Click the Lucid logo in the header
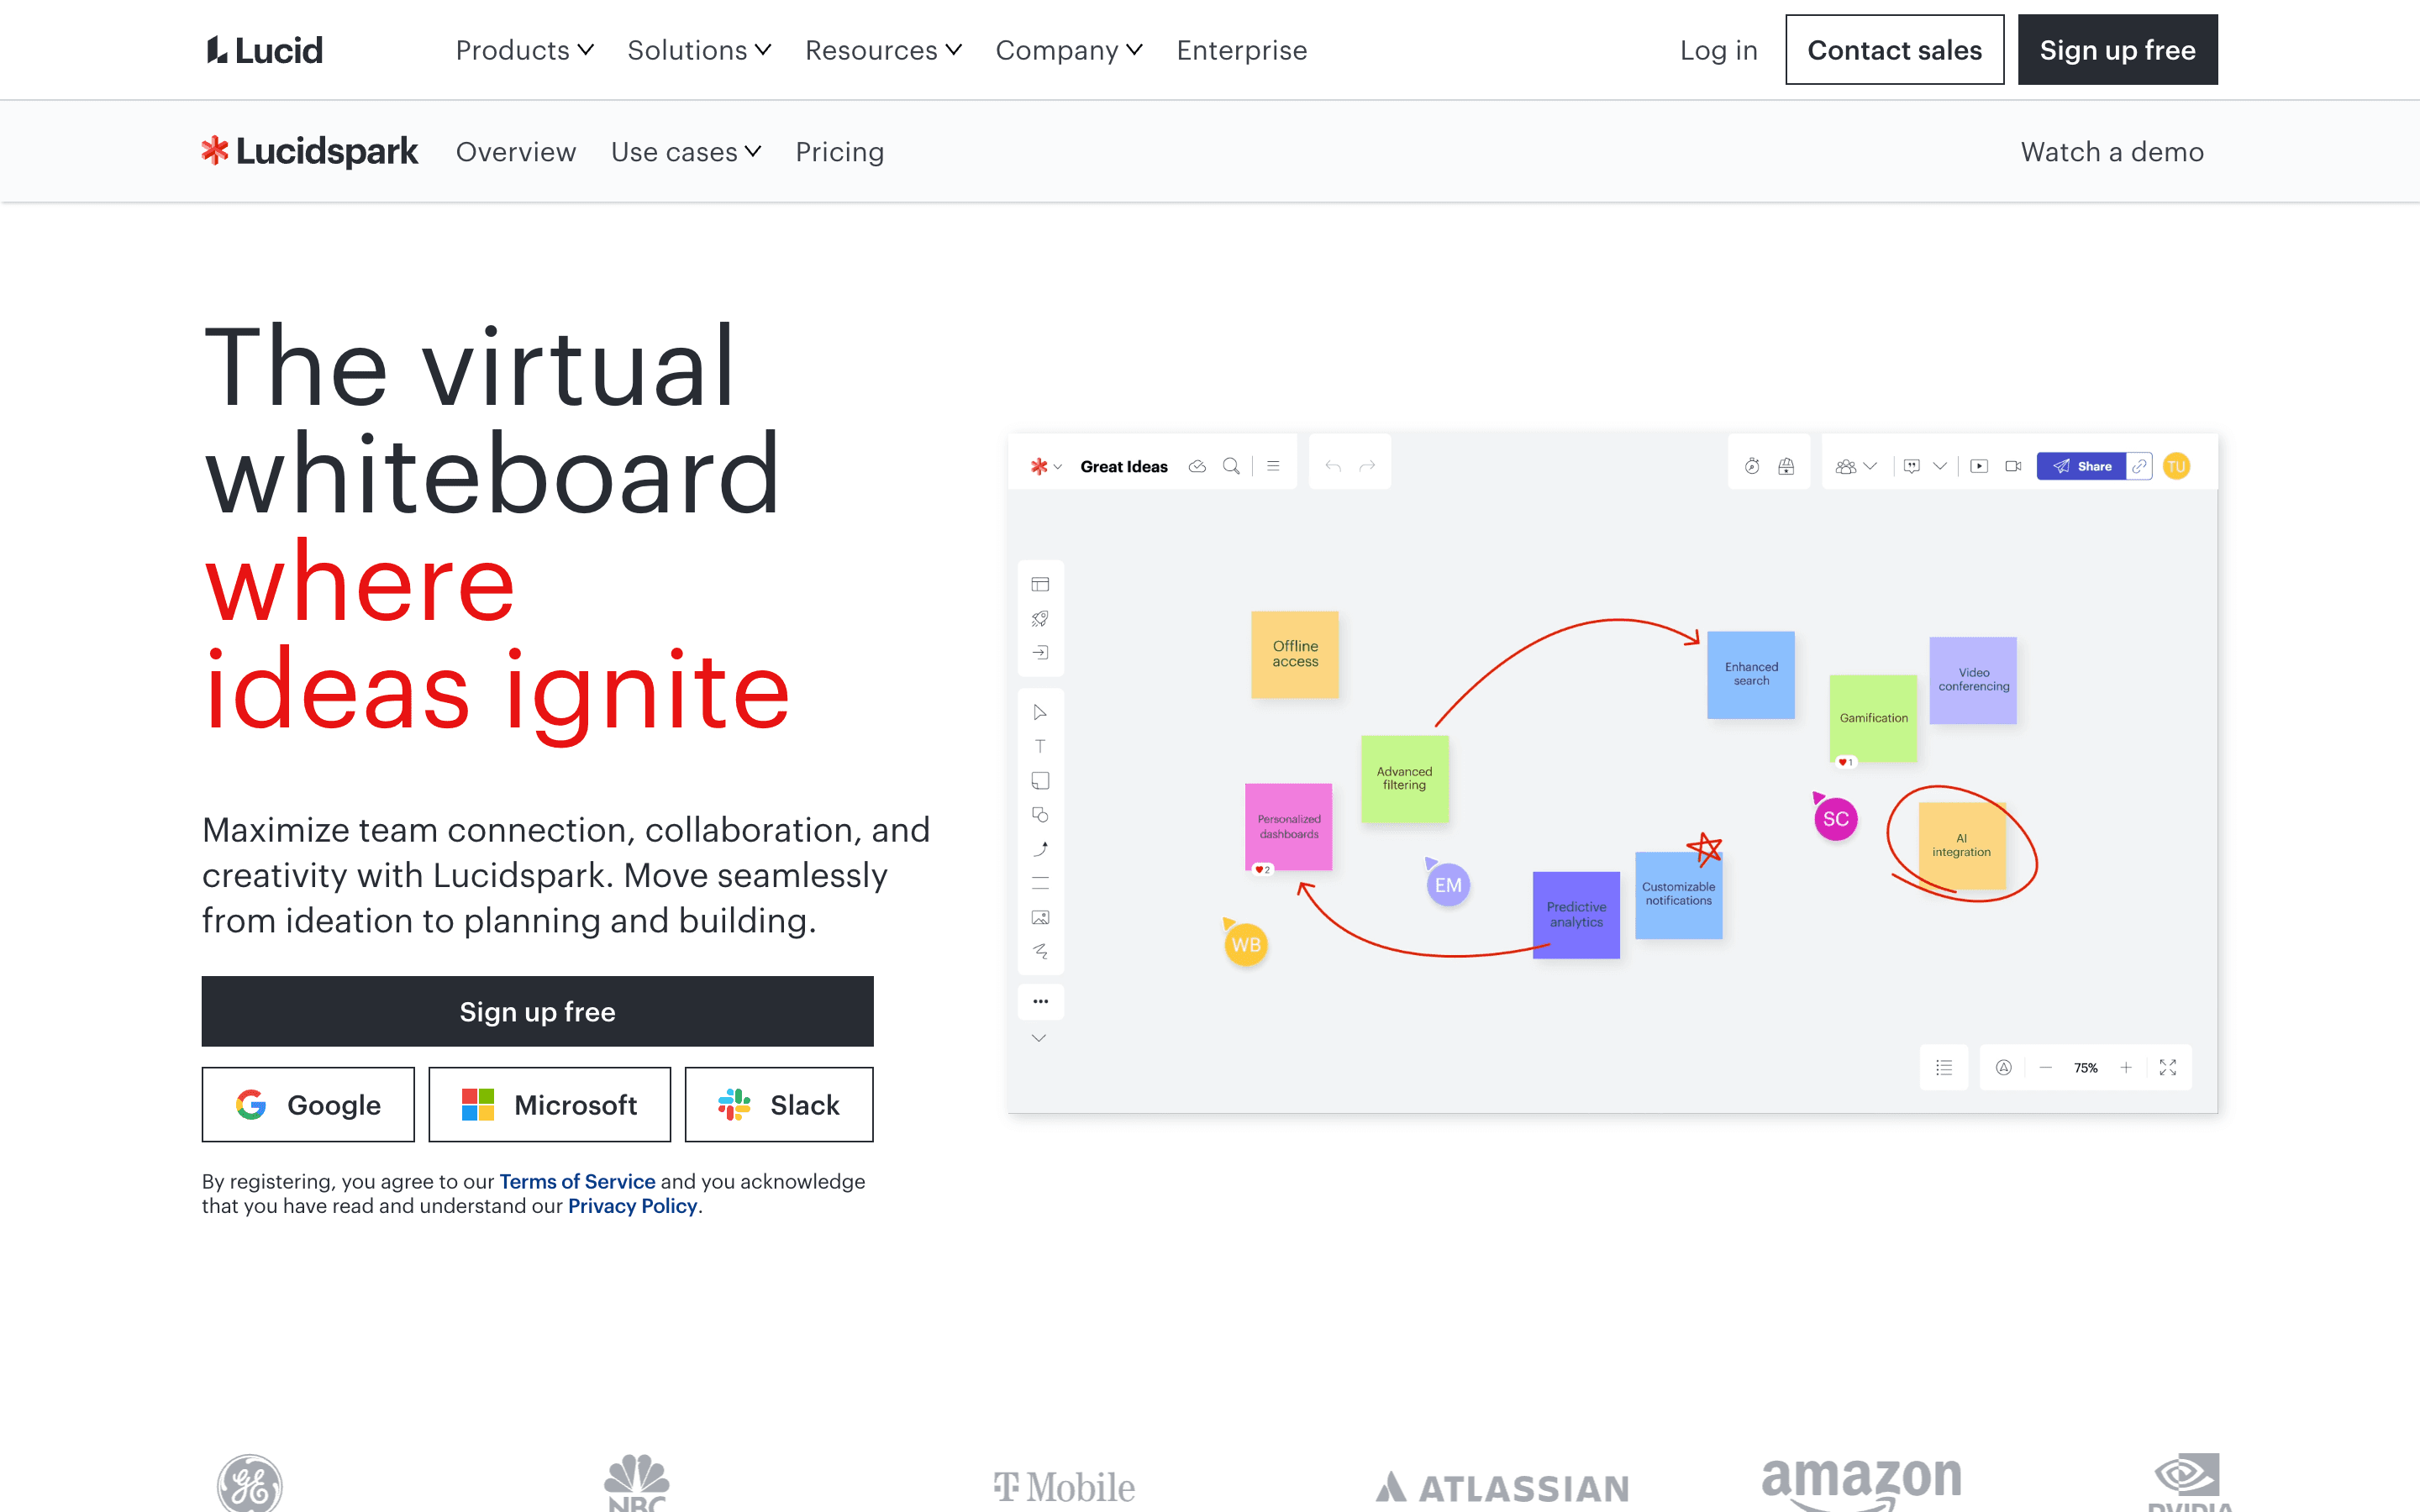This screenshot has width=2420, height=1512. tap(264, 50)
